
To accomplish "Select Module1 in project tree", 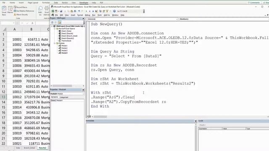I will (x=63, y=46).
